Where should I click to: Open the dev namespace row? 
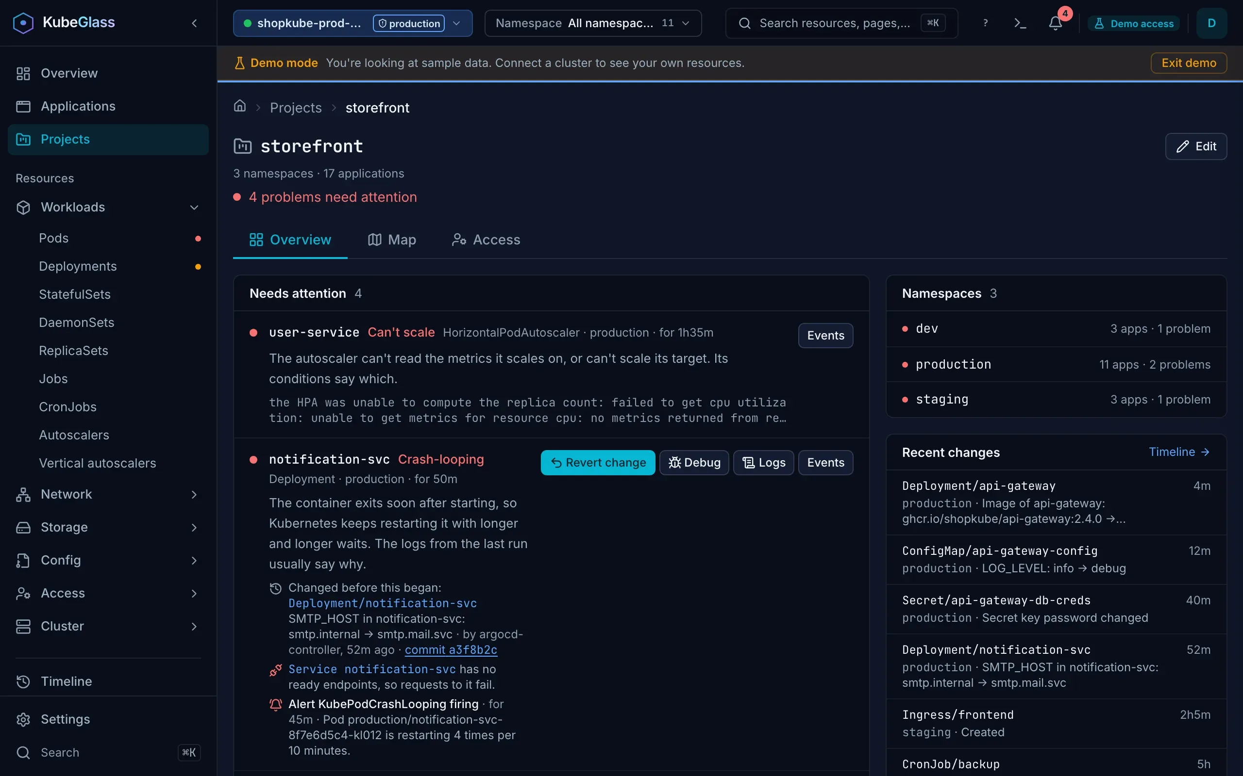click(1056, 329)
